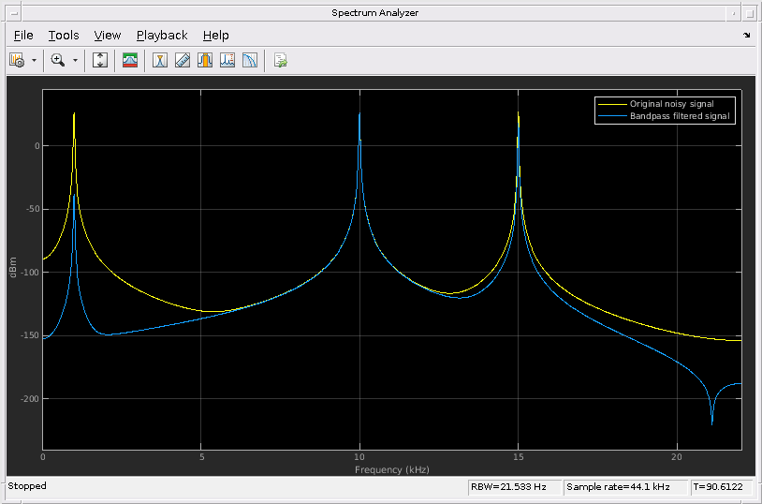The image size is (762, 504).
Task: Open the Help menu
Action: 215,36
